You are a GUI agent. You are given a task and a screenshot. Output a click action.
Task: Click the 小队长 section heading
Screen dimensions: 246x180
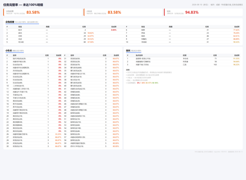coord(9,51)
